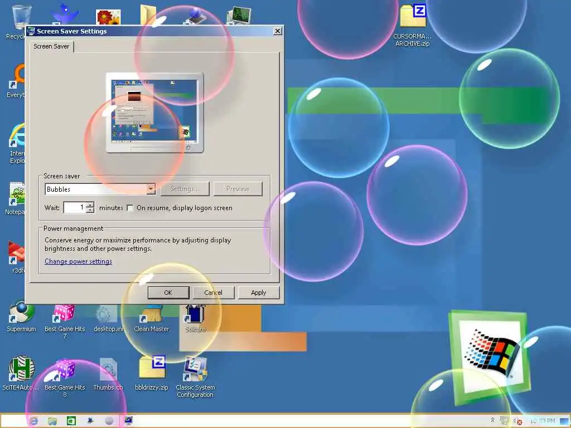Expand the Bubbles screen saver dropdown
Viewport: 571px width, 428px height.
(x=151, y=189)
